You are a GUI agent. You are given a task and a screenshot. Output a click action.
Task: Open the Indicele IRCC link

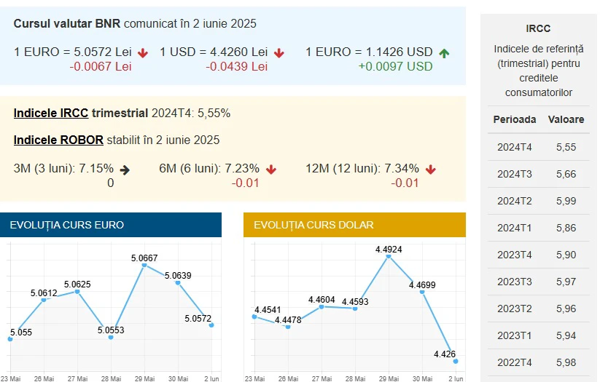[x=51, y=114]
